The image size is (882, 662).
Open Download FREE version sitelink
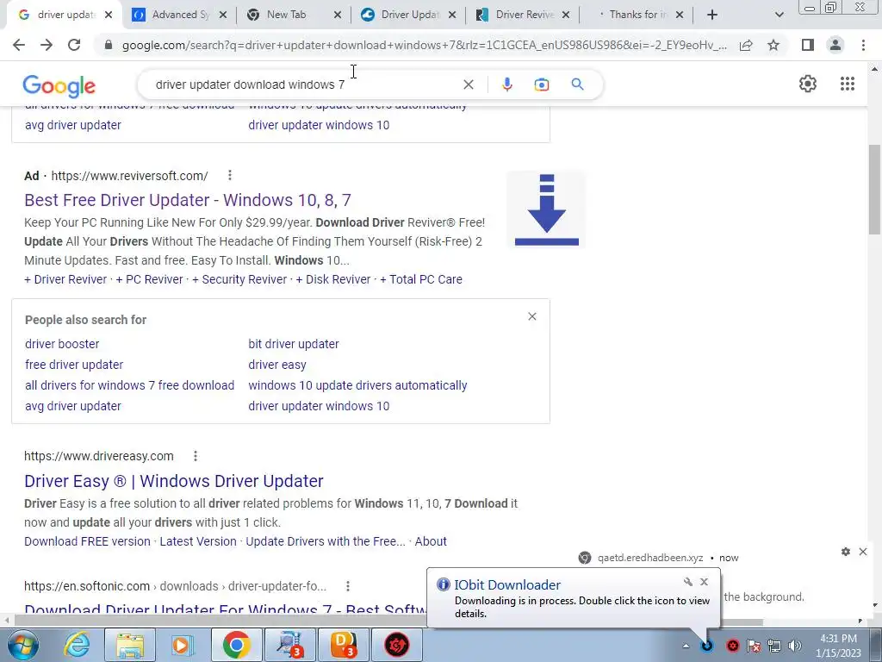click(x=87, y=541)
